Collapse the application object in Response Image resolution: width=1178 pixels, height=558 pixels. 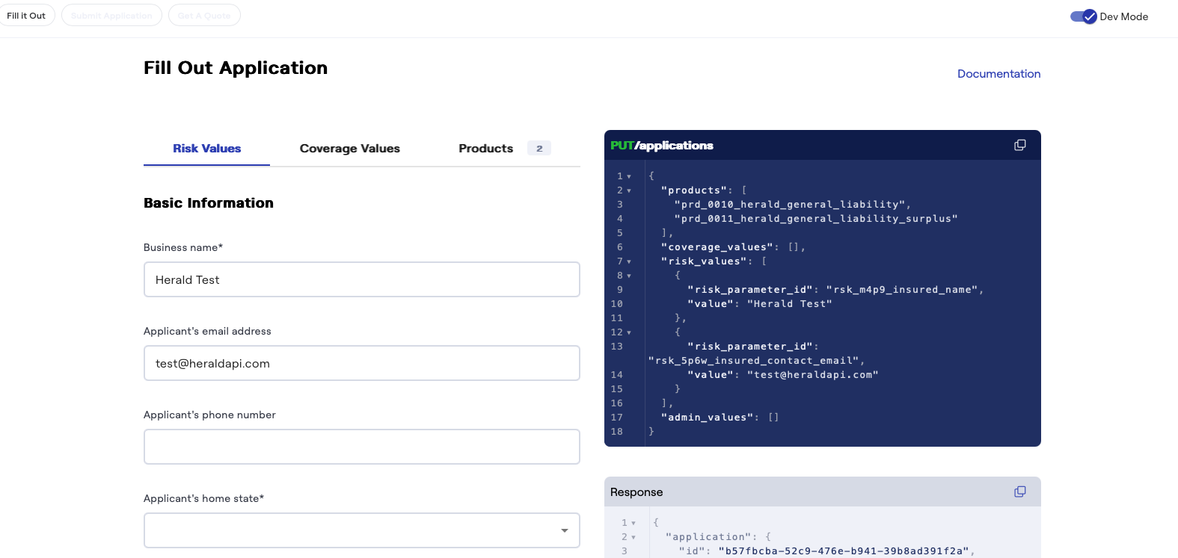point(634,537)
